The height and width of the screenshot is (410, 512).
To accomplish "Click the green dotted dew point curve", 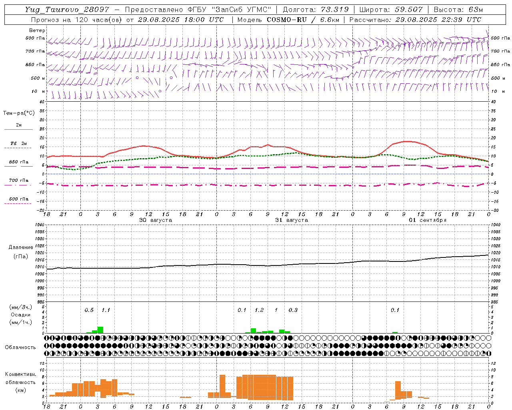I will [268, 156].
